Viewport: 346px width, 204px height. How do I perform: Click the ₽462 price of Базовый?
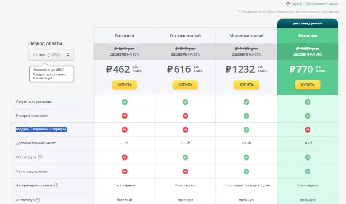click(x=118, y=69)
